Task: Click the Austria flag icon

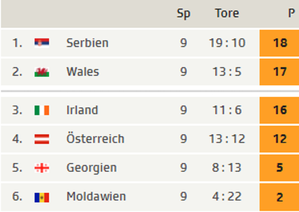Action: tap(42, 139)
